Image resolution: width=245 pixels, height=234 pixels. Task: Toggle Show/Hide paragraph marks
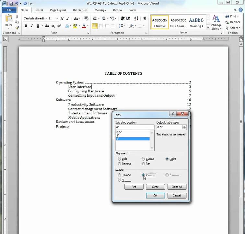[x=145, y=18]
